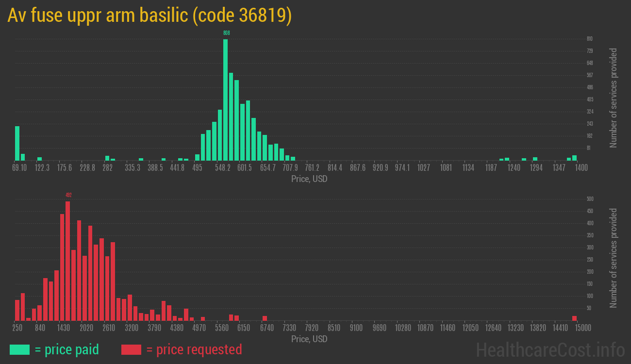Image resolution: width=631 pixels, height=364 pixels.
Task: Click the green chart's 'Number of services provided' label
Action: (614, 98)
